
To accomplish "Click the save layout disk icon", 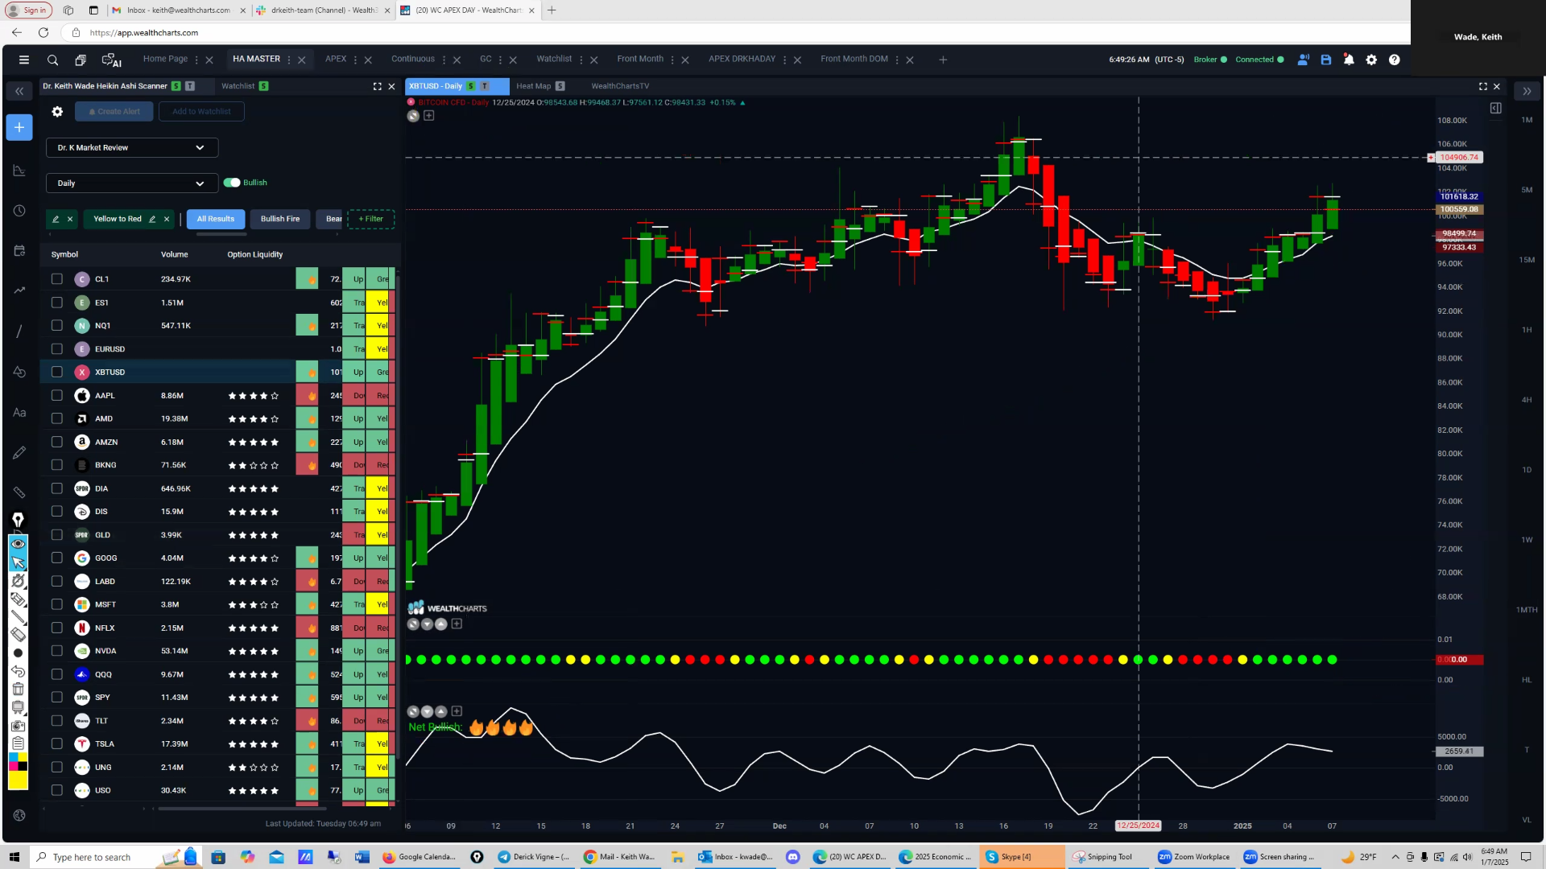I will [1325, 60].
